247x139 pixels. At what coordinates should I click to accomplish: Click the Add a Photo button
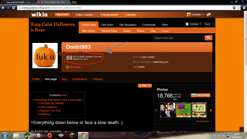click(201, 95)
